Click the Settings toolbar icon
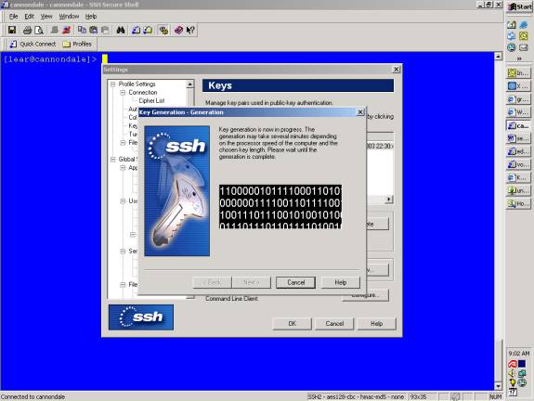Viewport: 534px width, 401px height. [163, 30]
